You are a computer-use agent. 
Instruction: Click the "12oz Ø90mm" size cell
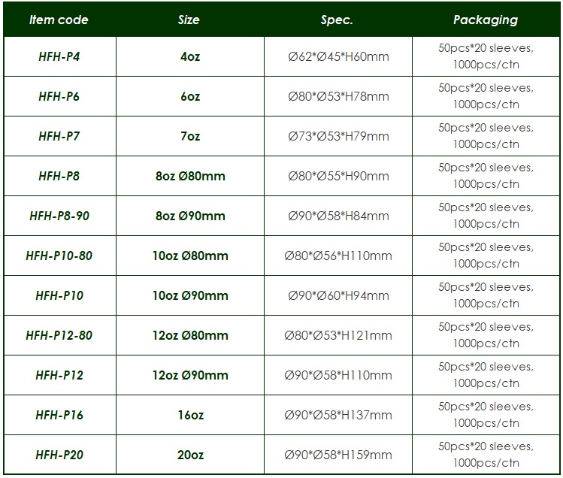[x=189, y=375]
